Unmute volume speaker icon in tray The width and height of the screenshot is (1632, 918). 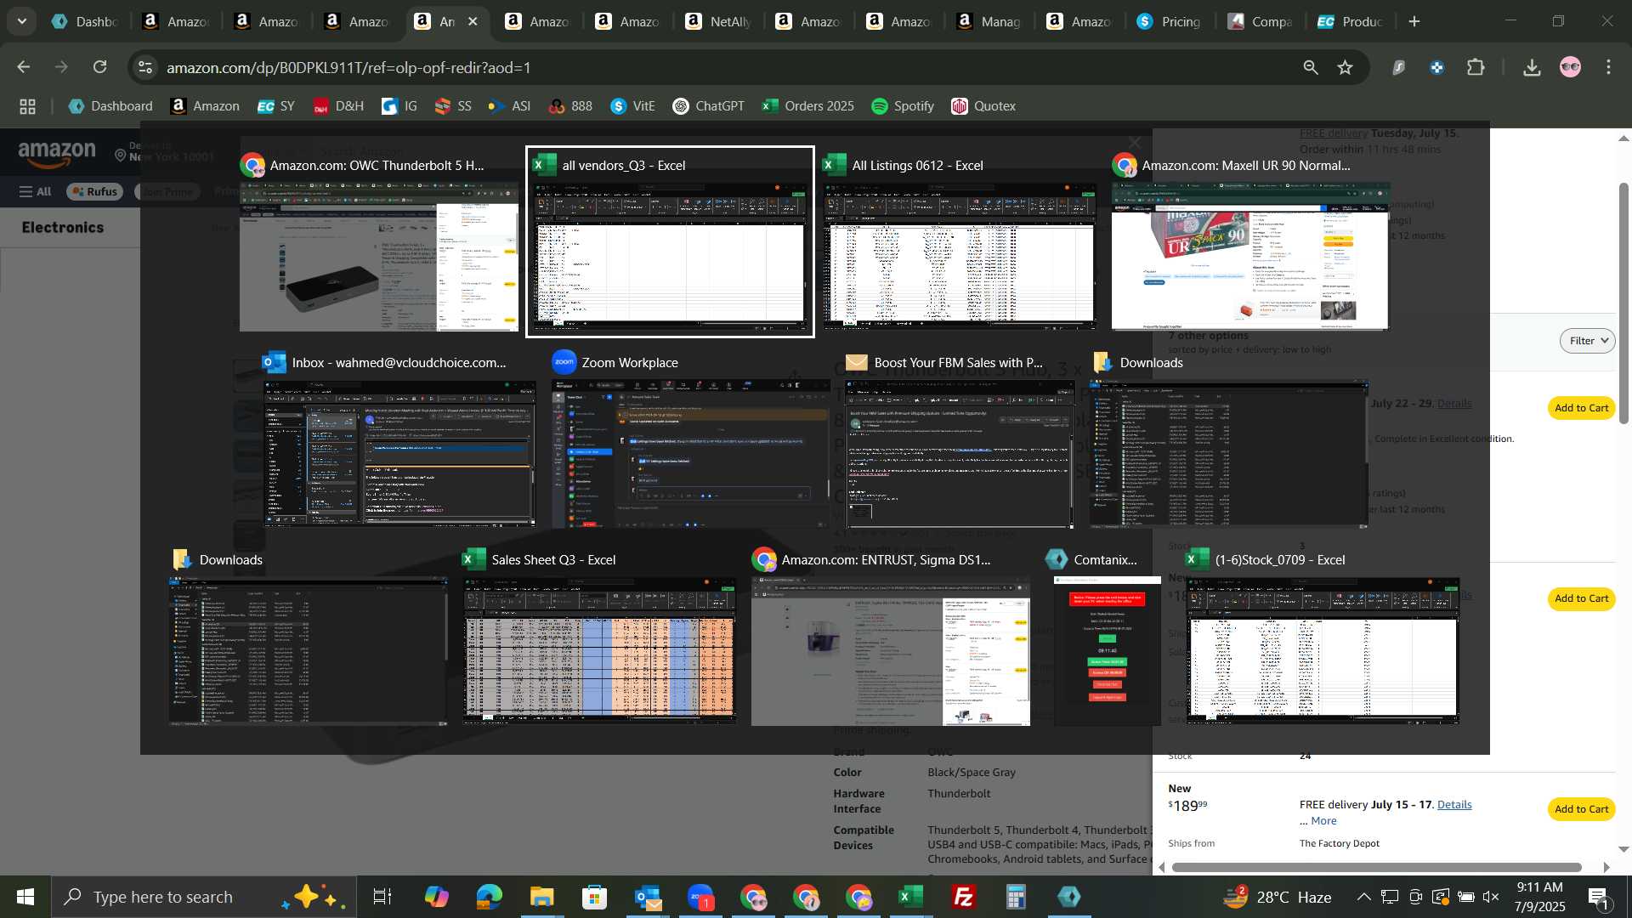1491,897
